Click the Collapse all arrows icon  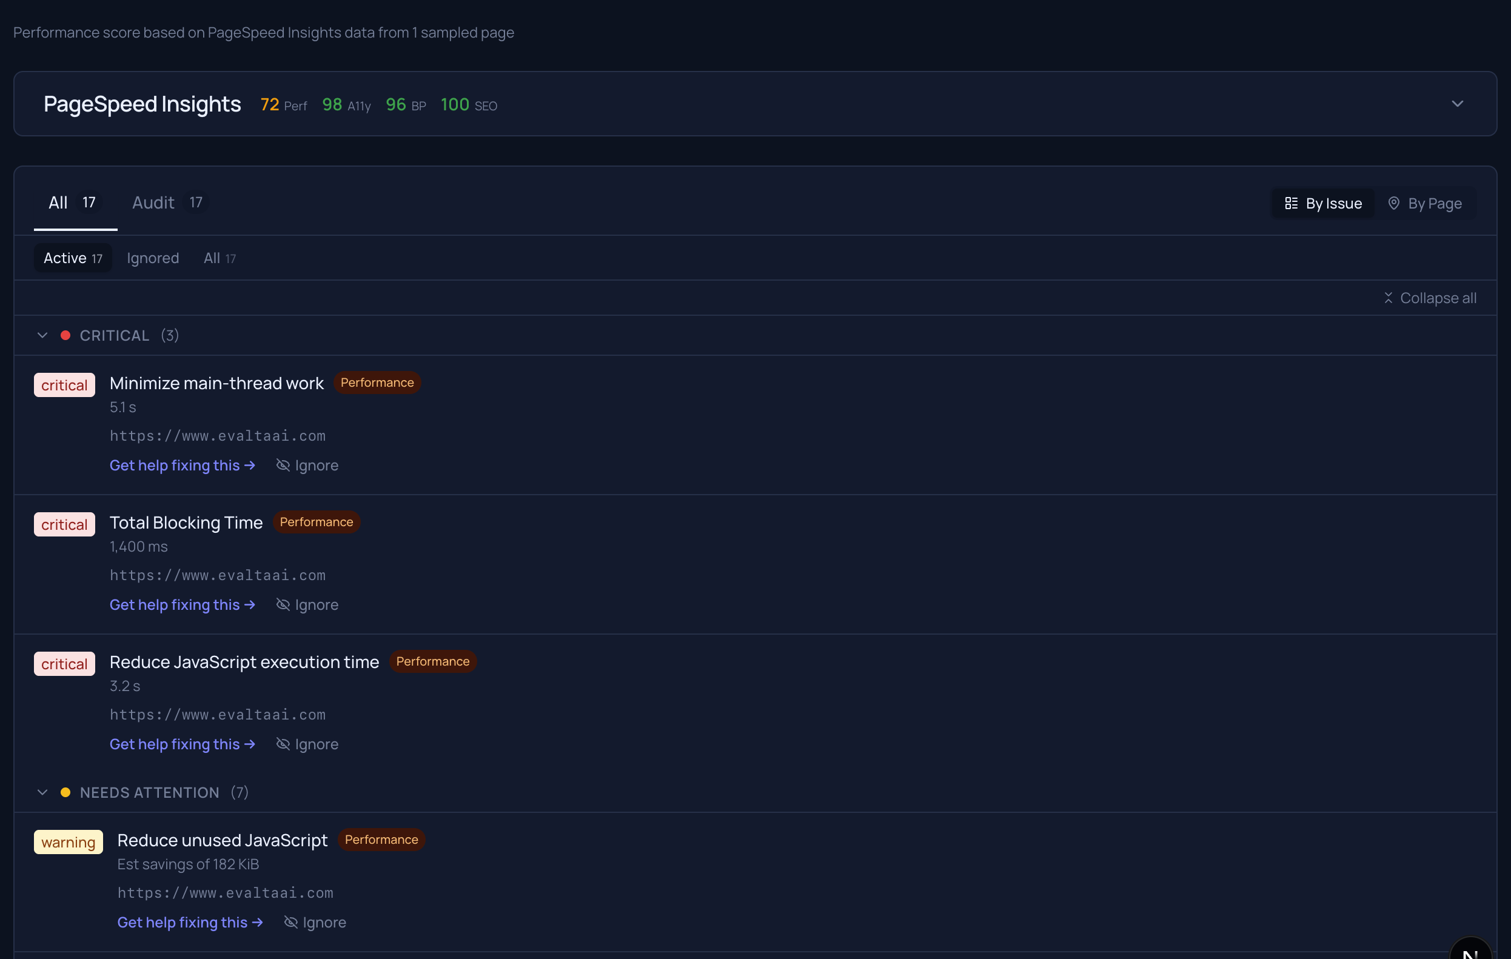(1388, 298)
